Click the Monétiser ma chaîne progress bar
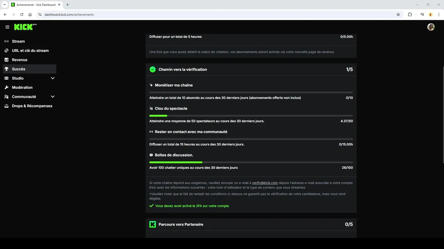The height and width of the screenshot is (249, 444). pyautogui.click(x=251, y=92)
